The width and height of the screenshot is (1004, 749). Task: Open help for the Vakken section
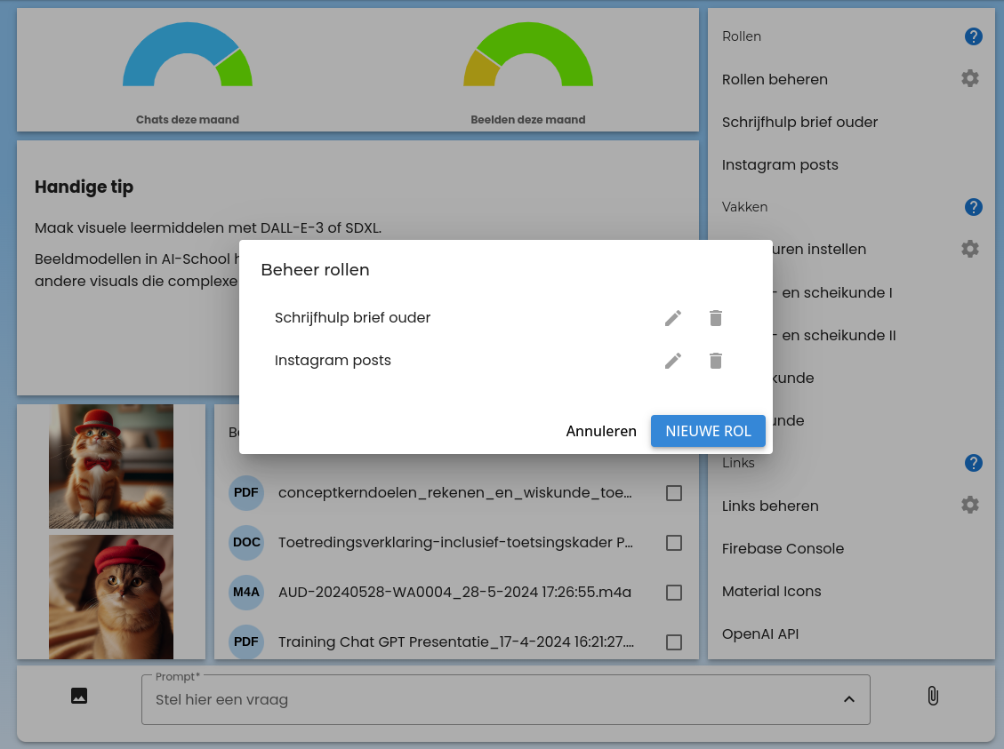click(x=974, y=207)
